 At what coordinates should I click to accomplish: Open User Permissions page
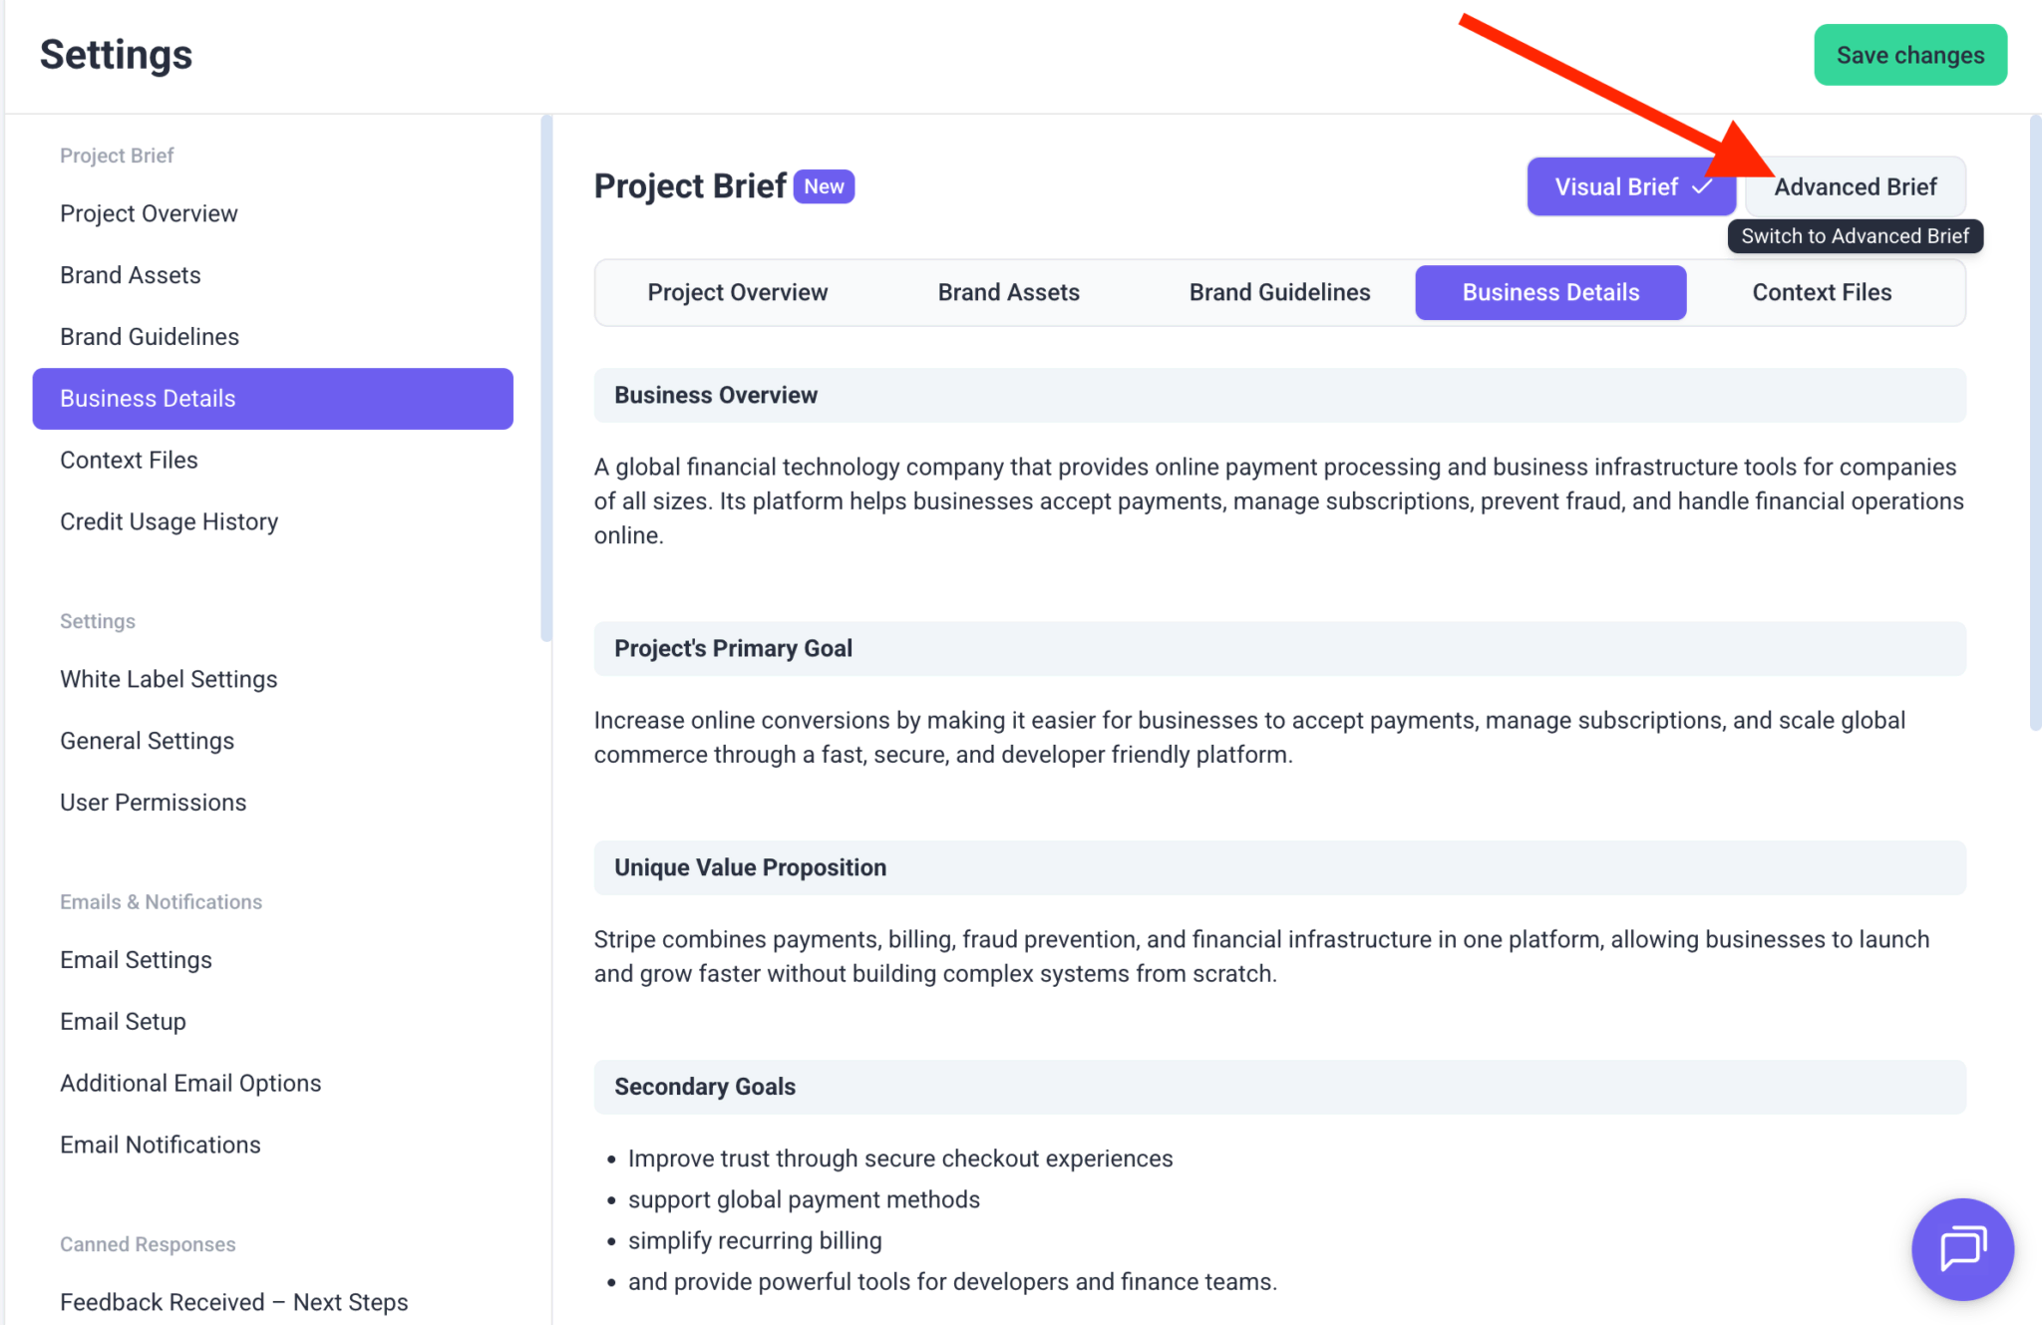pos(153,803)
